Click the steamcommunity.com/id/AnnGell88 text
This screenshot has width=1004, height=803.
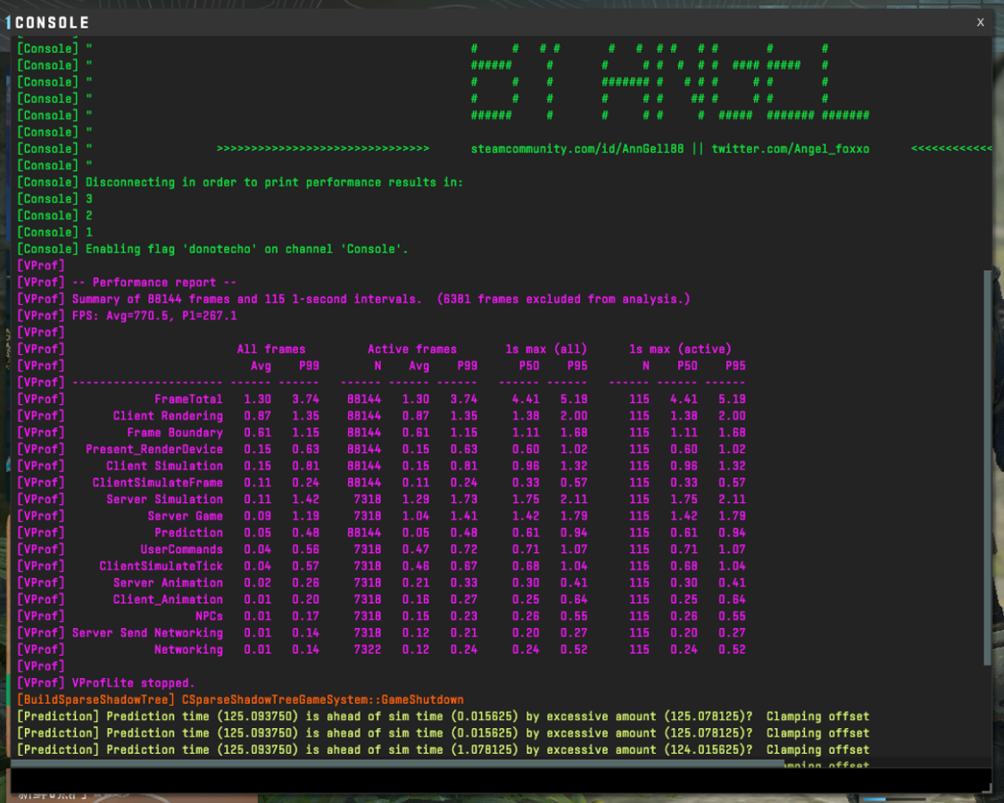pyautogui.click(x=577, y=149)
